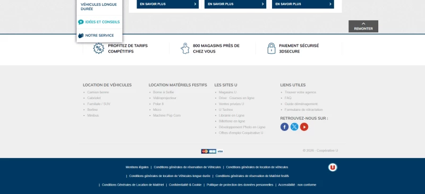The image size is (425, 194).
Task: Open Formulaire de rétractation link
Action: [303, 110]
